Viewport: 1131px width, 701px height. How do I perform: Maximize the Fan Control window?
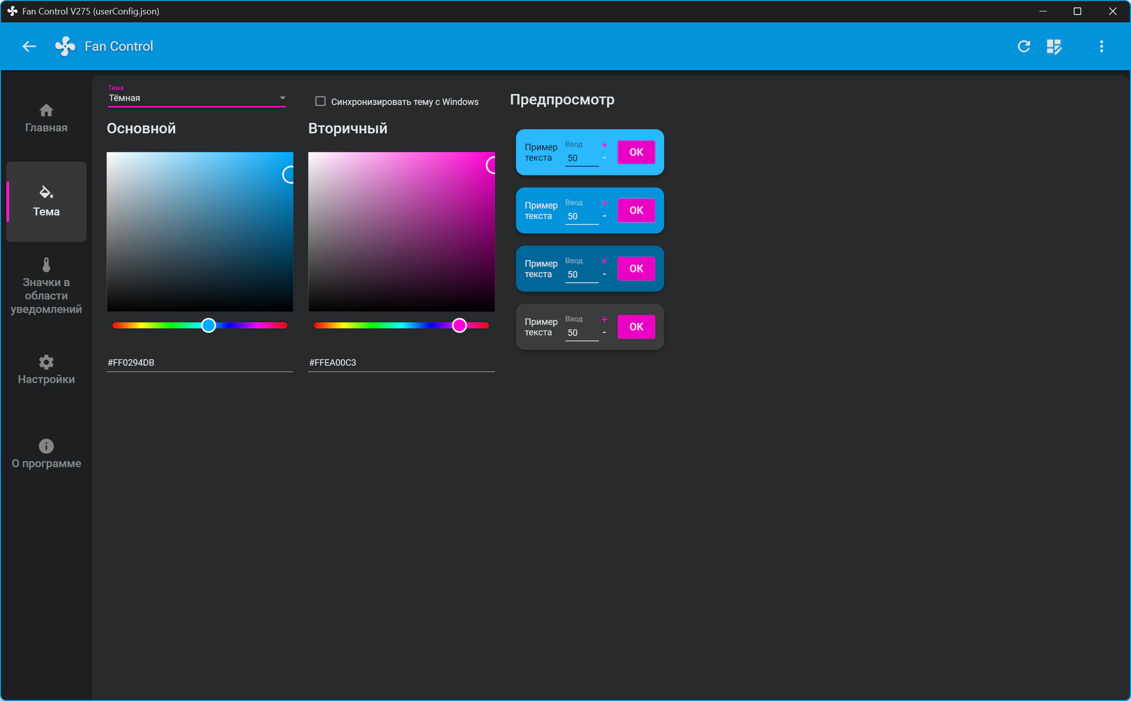(x=1077, y=11)
